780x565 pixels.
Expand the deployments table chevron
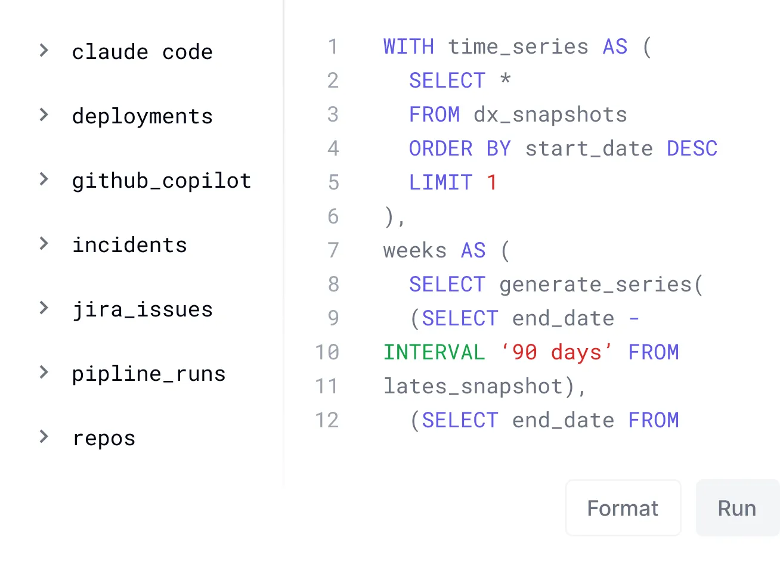click(44, 114)
